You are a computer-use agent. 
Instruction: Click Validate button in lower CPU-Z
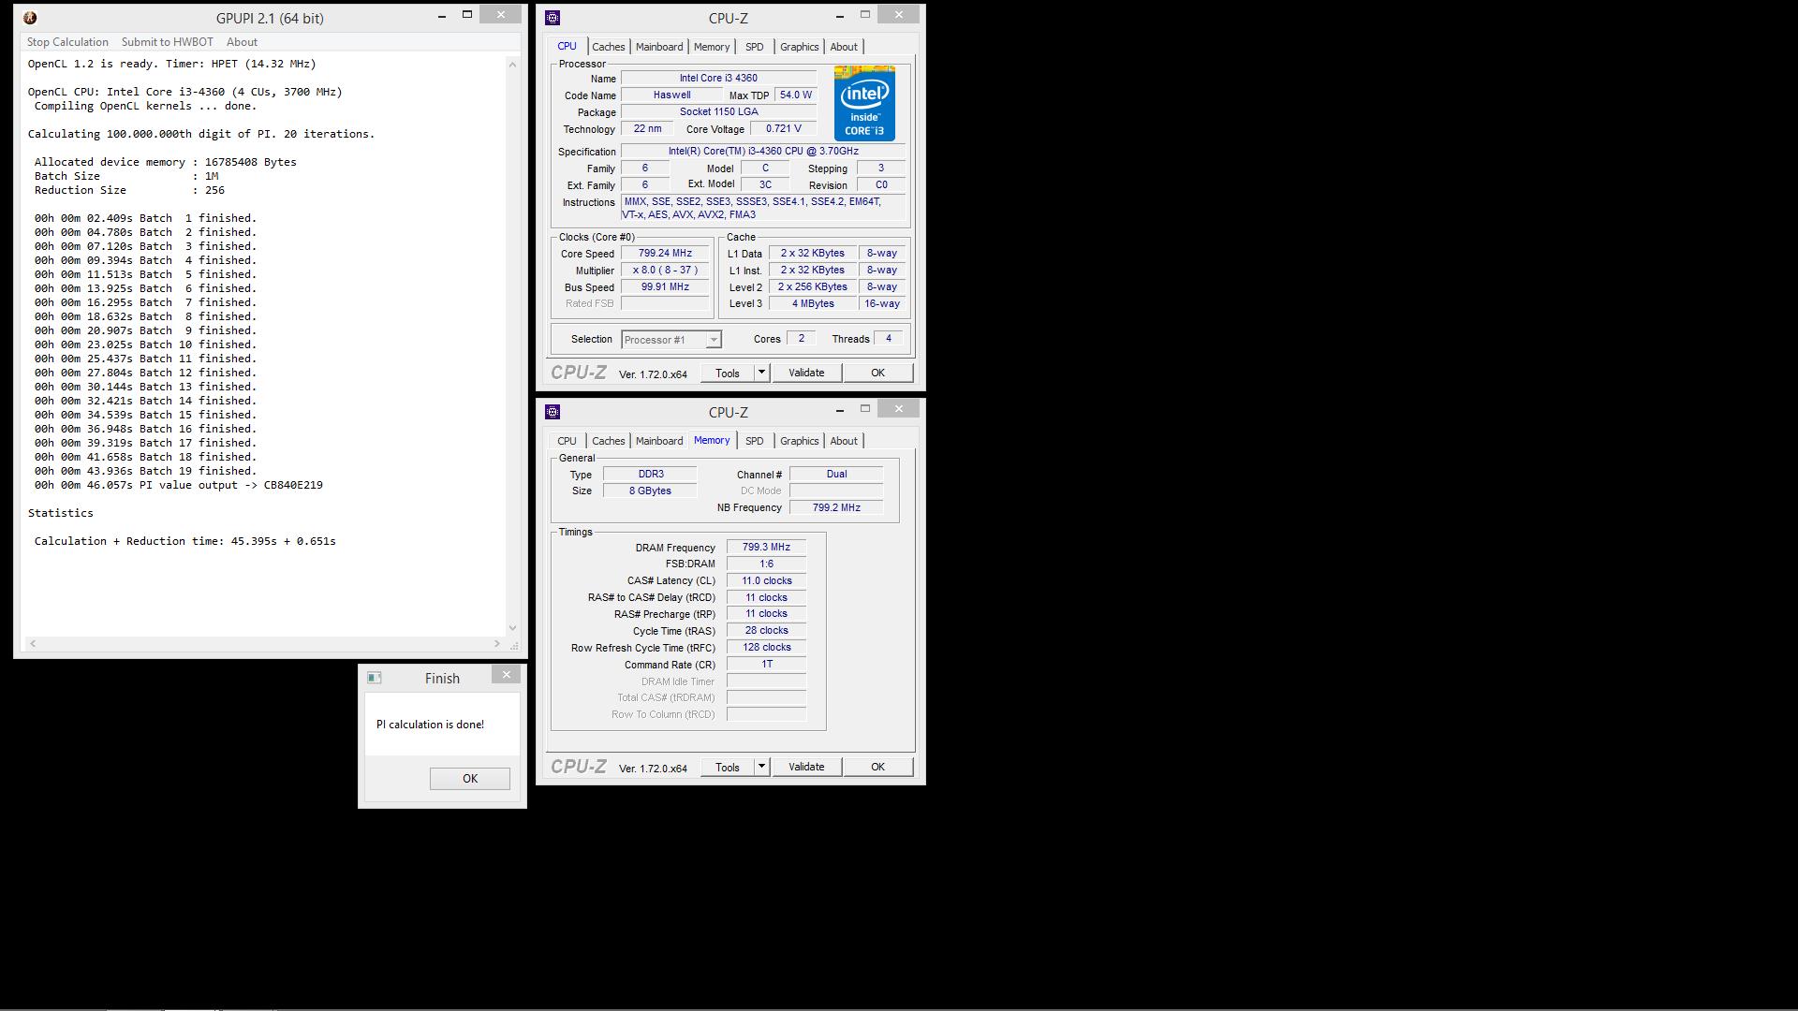point(806,767)
